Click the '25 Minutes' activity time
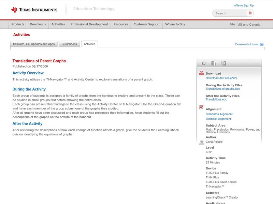Image resolution: width=273 pixels, height=204 pixels. [213, 162]
